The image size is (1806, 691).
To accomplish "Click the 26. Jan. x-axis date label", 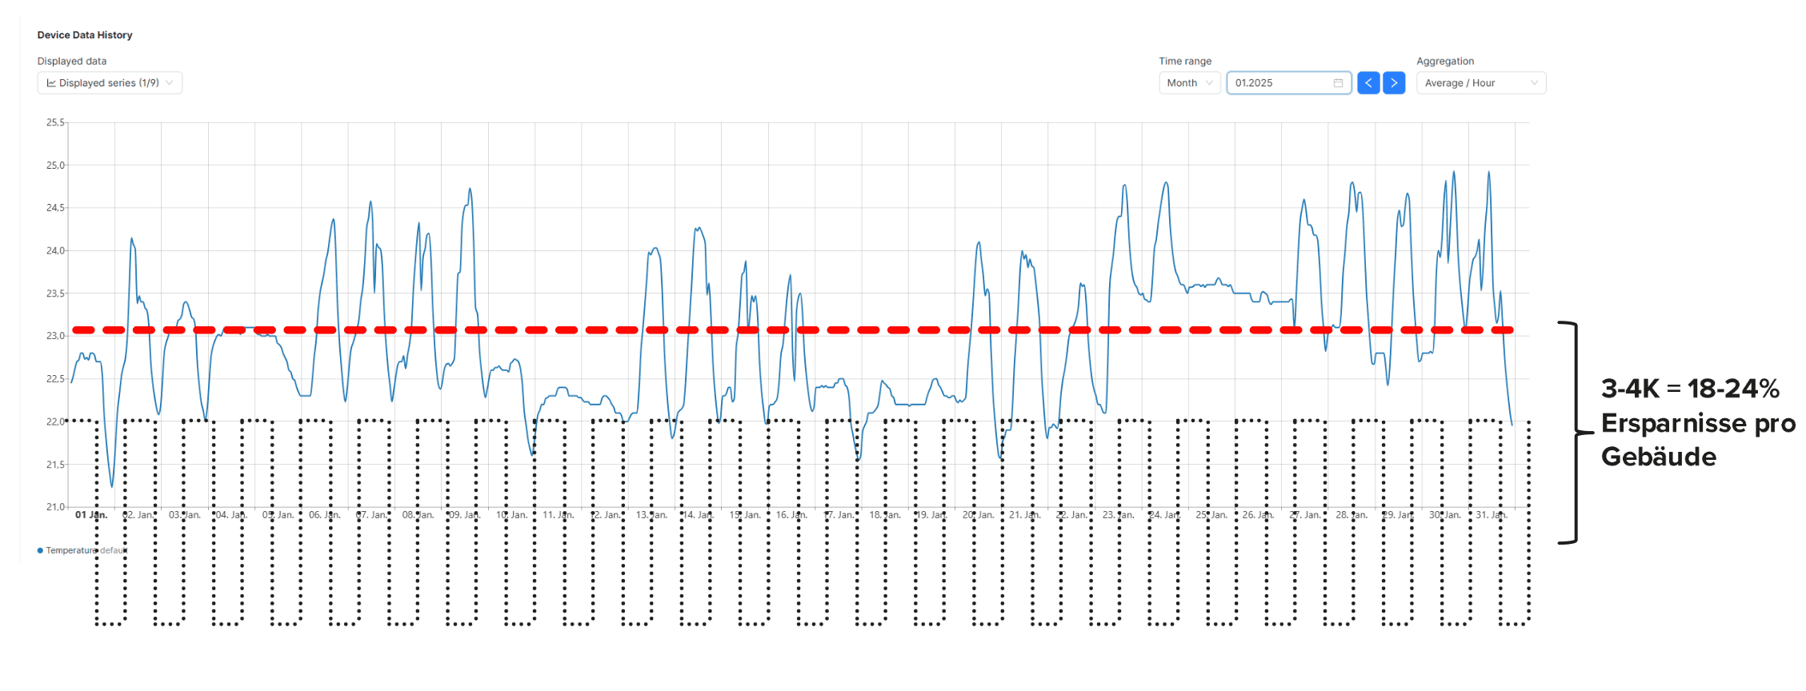I will (x=1258, y=515).
